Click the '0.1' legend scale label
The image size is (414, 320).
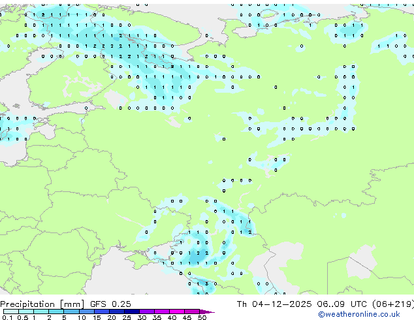click(x=8, y=317)
